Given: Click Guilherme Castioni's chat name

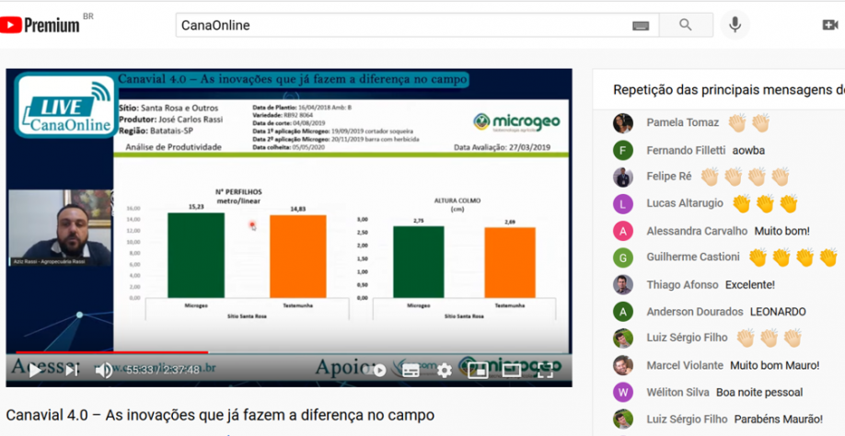Looking at the screenshot, I should (694, 258).
